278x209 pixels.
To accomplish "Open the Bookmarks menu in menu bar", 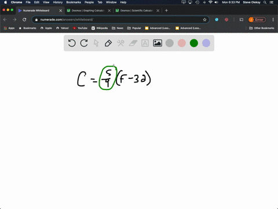I will [74, 2].
